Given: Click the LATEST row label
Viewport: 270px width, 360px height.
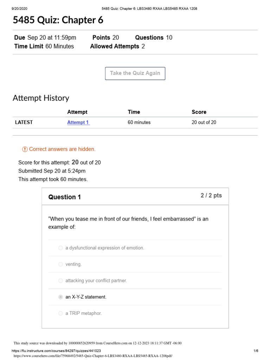Looking at the screenshot, I should (x=24, y=122).
